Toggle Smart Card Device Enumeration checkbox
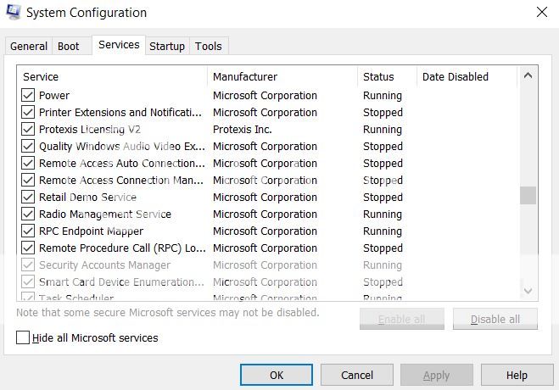Image resolution: width=559 pixels, height=390 pixels. tap(28, 281)
